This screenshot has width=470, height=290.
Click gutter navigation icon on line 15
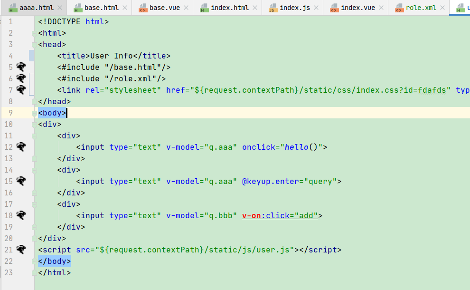[21, 181]
